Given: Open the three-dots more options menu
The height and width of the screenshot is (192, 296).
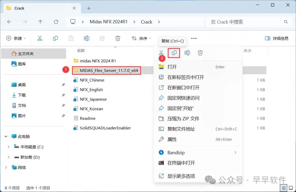Looking at the screenshot, I should click(x=194, y=38).
